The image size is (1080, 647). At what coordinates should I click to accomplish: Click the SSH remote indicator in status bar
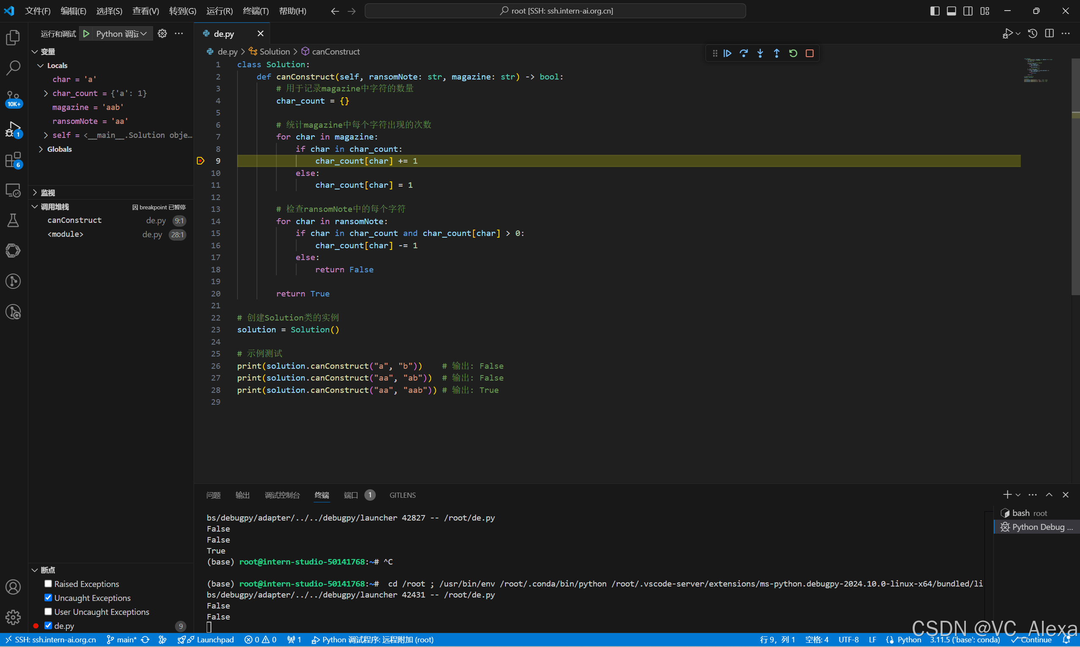click(x=51, y=639)
